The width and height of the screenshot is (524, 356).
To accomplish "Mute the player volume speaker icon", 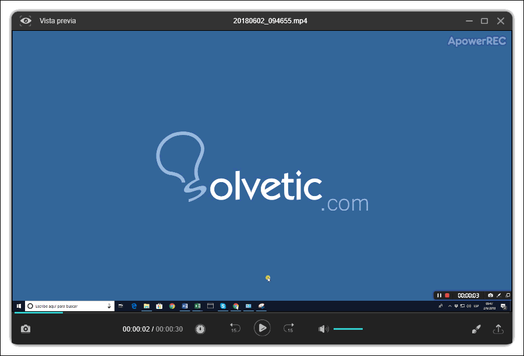I will (x=324, y=329).
